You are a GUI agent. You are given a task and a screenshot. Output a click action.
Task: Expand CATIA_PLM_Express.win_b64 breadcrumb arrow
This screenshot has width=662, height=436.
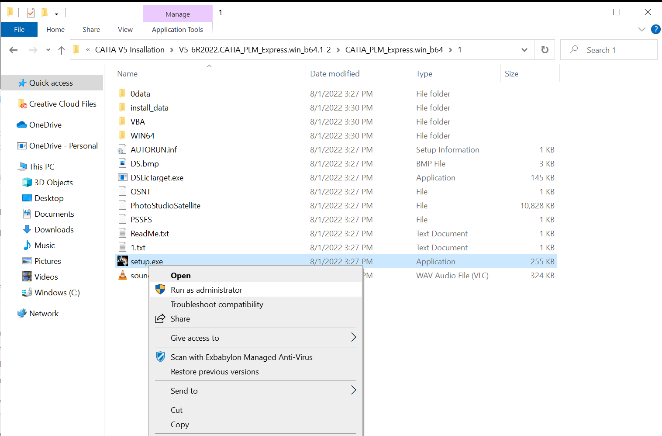[450, 50]
